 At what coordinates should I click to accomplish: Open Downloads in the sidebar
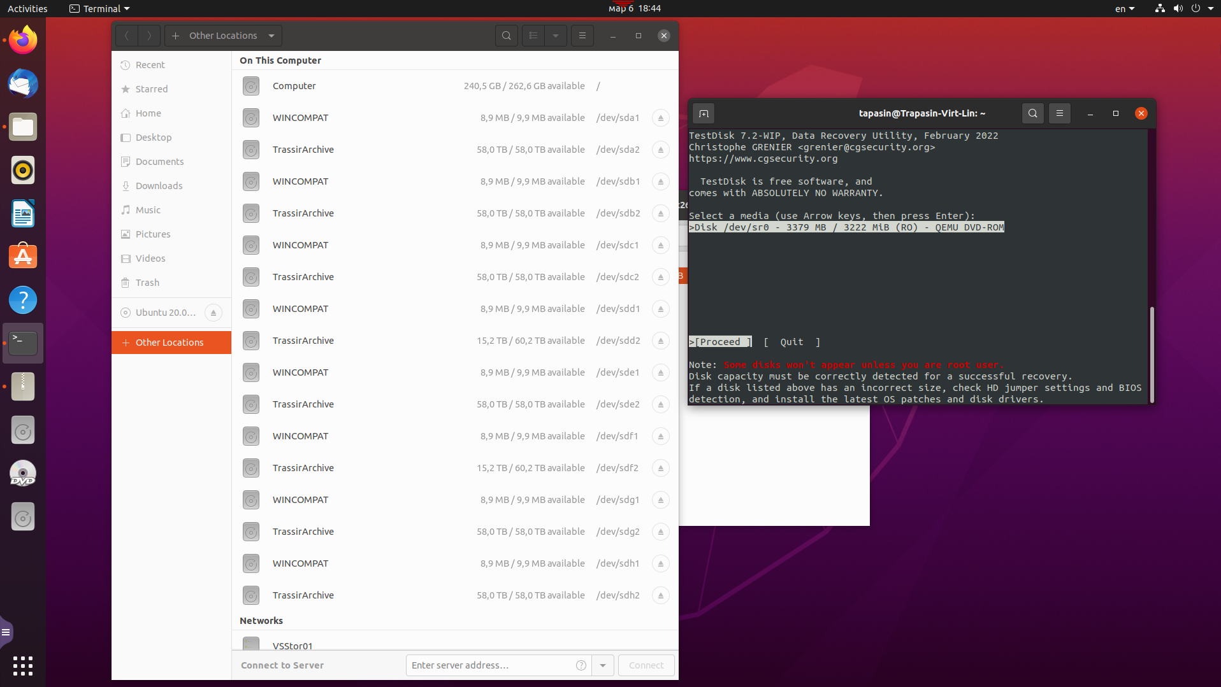click(x=171, y=186)
